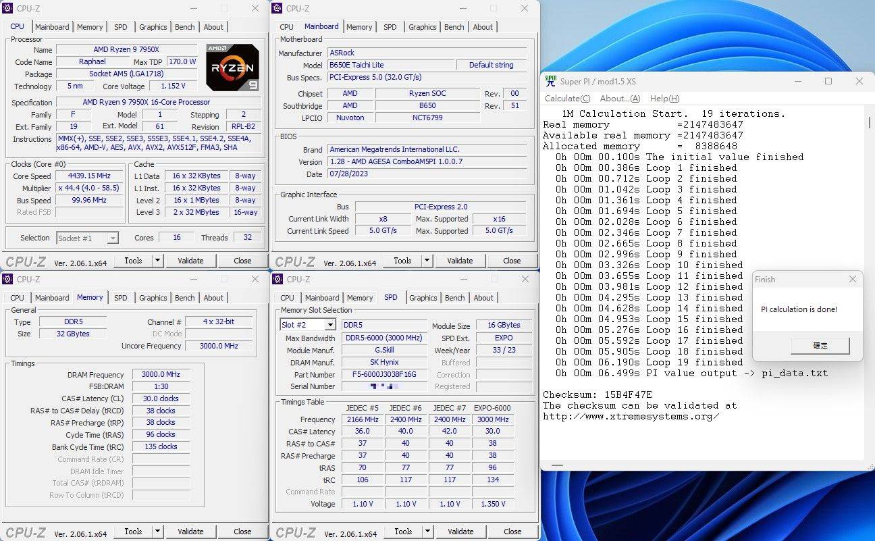875x541 pixels.
Task: Switch to the Bench tab in the CPU window
Action: pos(184,27)
